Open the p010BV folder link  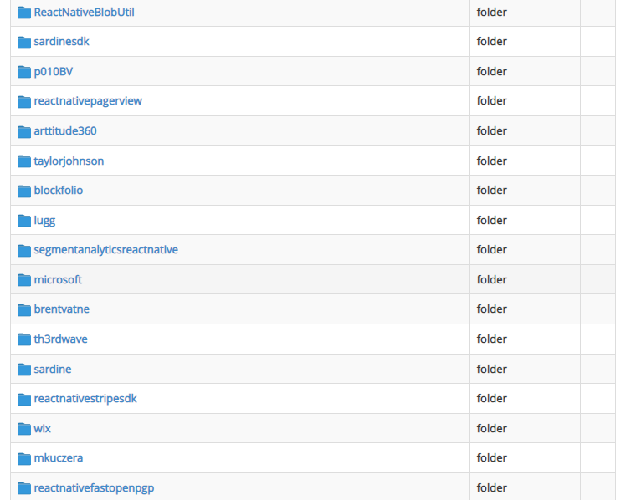(53, 71)
